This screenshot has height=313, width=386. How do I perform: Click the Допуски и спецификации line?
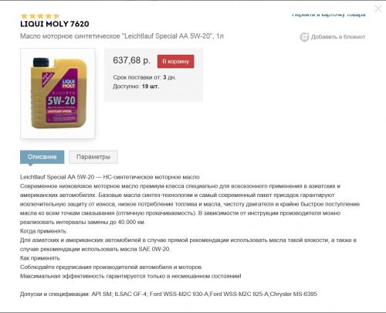click(168, 294)
